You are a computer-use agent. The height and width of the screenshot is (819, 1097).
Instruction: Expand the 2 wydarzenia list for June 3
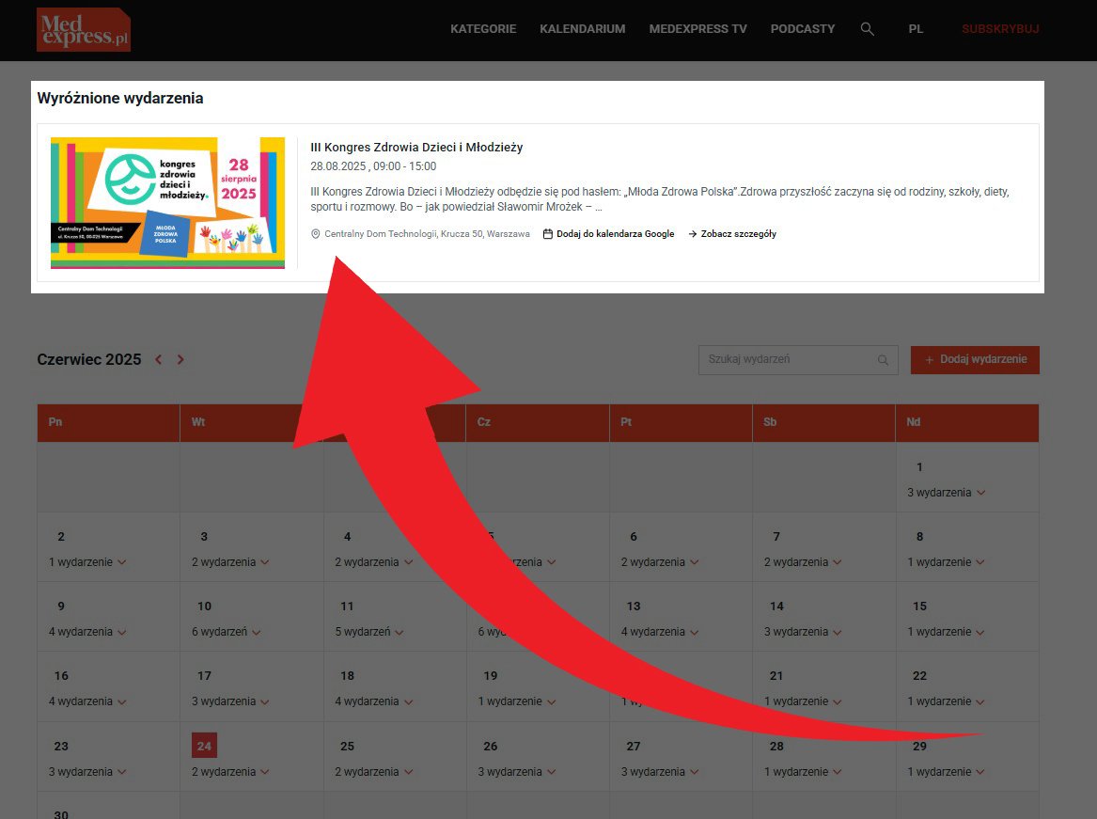230,562
